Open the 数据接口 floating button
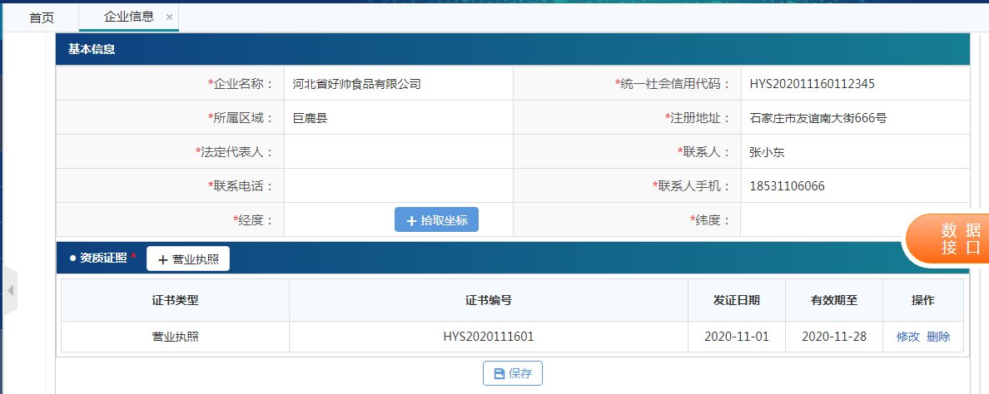 [x=949, y=239]
